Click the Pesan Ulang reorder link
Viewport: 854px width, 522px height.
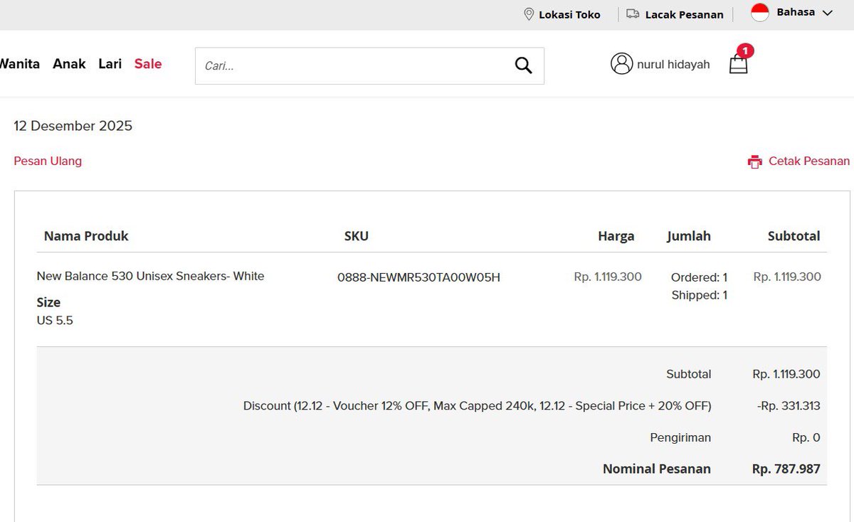point(48,161)
